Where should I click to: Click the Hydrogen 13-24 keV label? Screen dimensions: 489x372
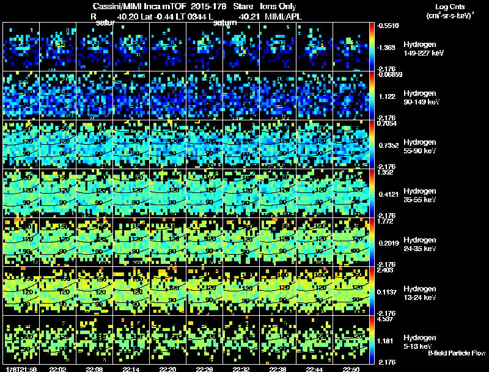420,293
